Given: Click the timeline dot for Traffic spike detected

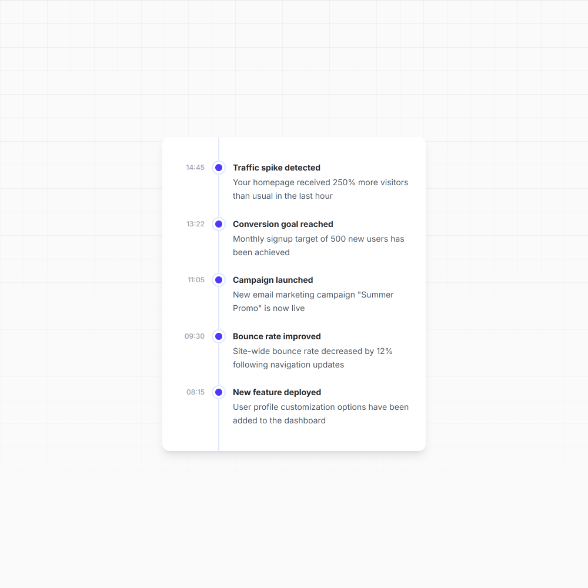Looking at the screenshot, I should point(219,168).
